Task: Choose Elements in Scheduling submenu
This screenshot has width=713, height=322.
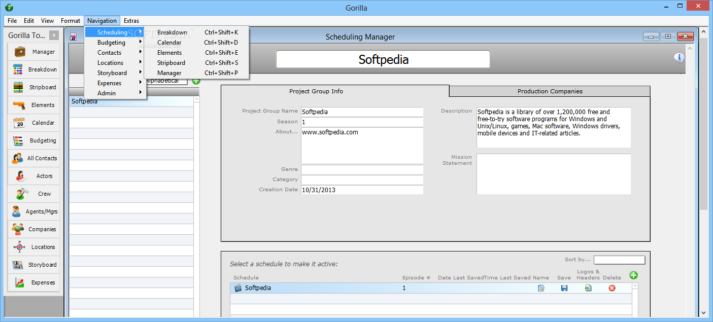Action: pyautogui.click(x=196, y=53)
